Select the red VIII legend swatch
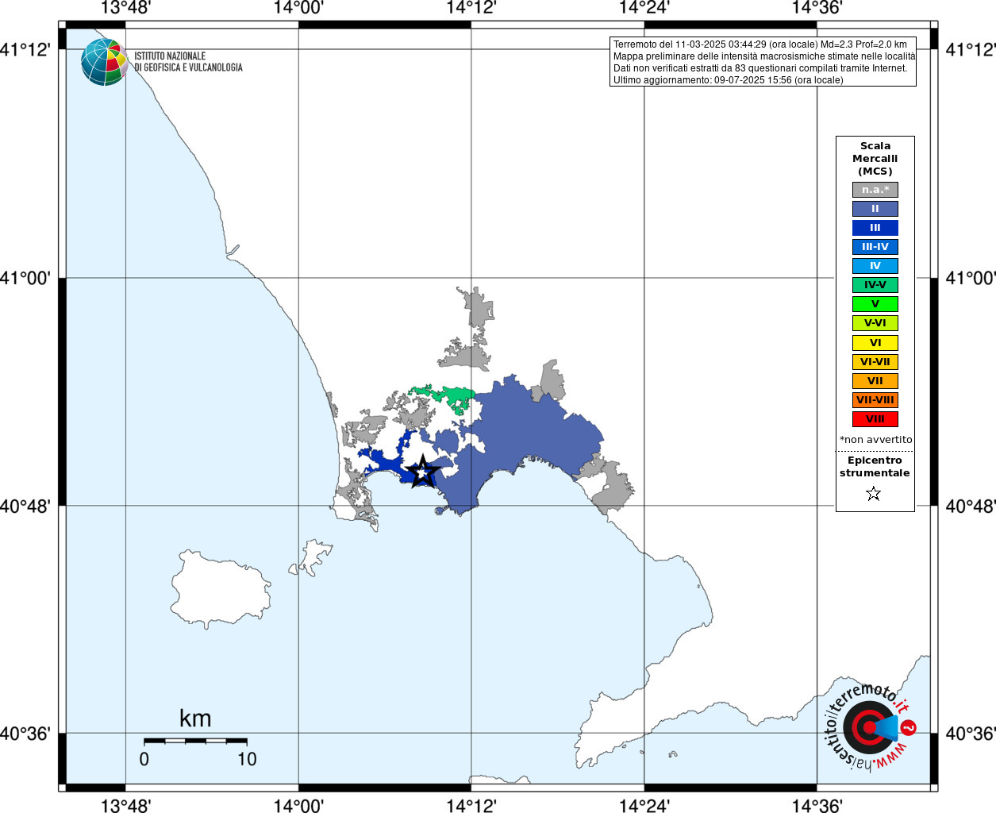This screenshot has width=996, height=813. [x=875, y=419]
